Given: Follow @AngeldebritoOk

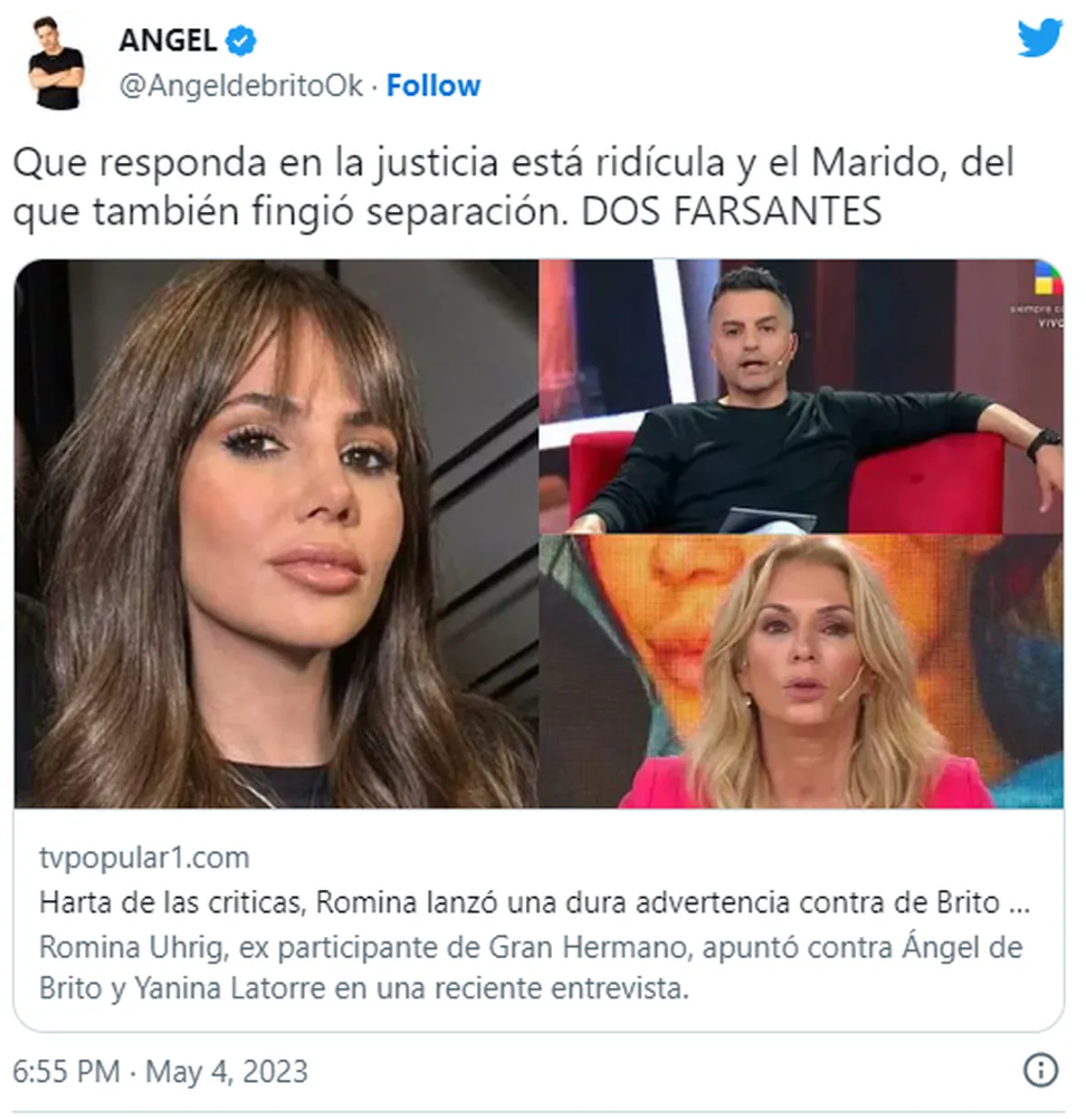Looking at the screenshot, I should click(x=433, y=85).
